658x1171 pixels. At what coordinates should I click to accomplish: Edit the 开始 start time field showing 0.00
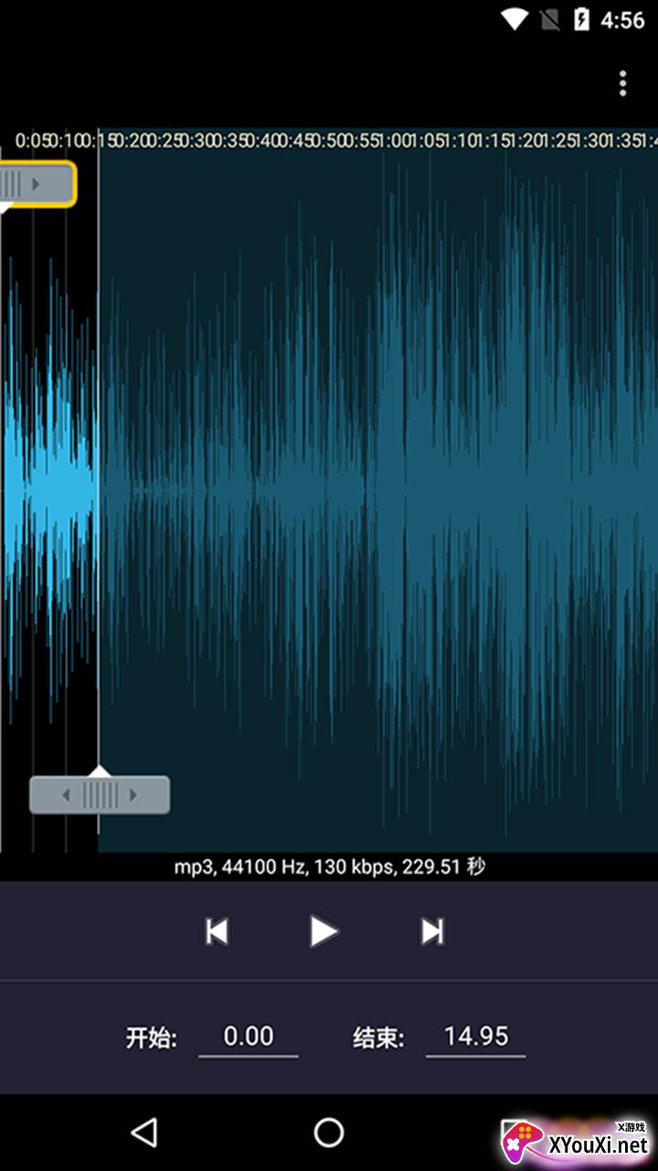249,1037
